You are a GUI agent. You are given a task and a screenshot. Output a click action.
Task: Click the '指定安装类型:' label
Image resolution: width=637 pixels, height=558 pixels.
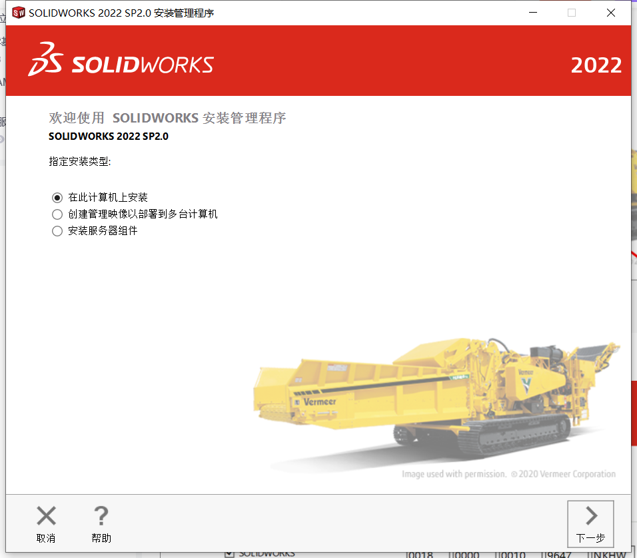tap(80, 162)
